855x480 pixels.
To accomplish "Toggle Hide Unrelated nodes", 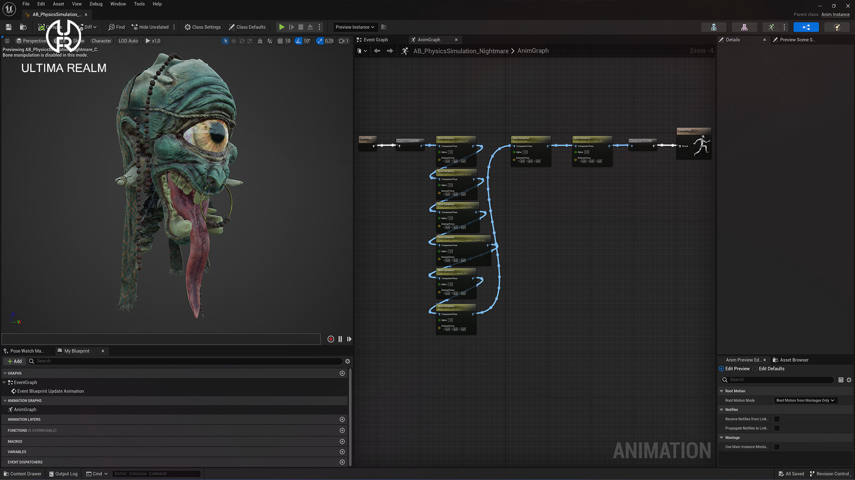I will click(150, 27).
